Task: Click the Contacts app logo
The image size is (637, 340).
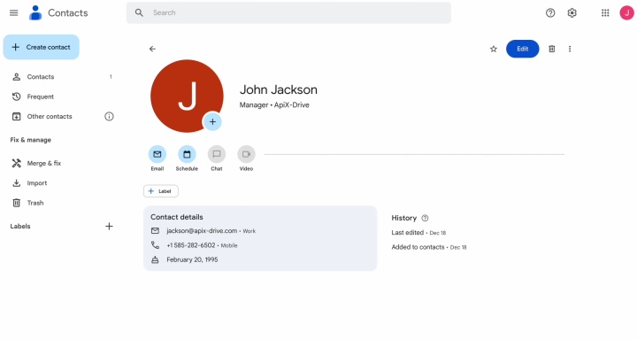Action: [35, 12]
